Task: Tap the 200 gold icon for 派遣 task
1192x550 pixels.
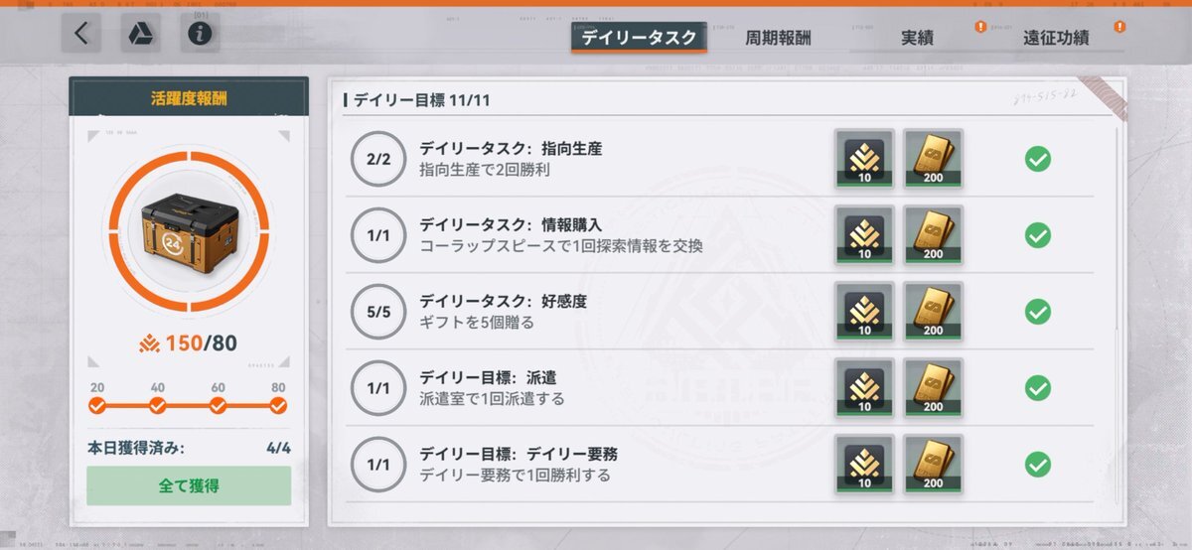Action: point(933,388)
